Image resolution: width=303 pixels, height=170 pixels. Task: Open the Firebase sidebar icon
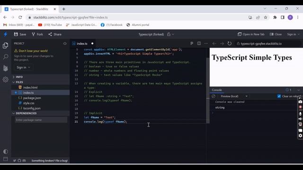point(6,68)
